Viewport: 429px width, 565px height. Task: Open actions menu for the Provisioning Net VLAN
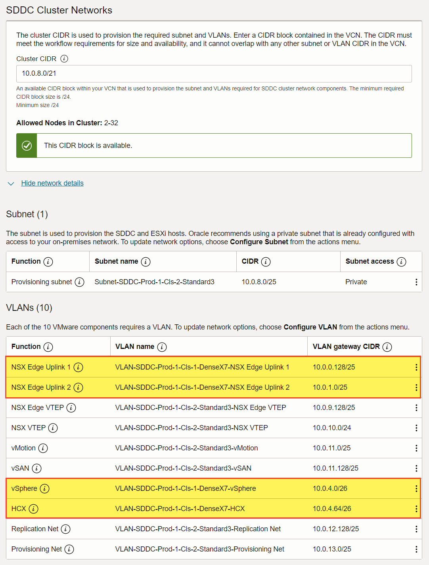pos(416,549)
